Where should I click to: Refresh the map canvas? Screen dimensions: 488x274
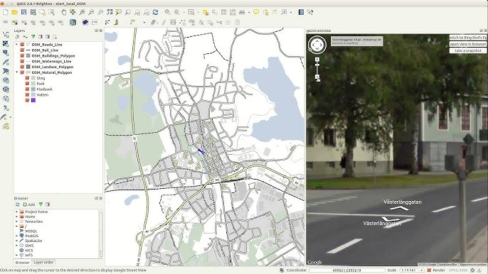tap(155, 12)
